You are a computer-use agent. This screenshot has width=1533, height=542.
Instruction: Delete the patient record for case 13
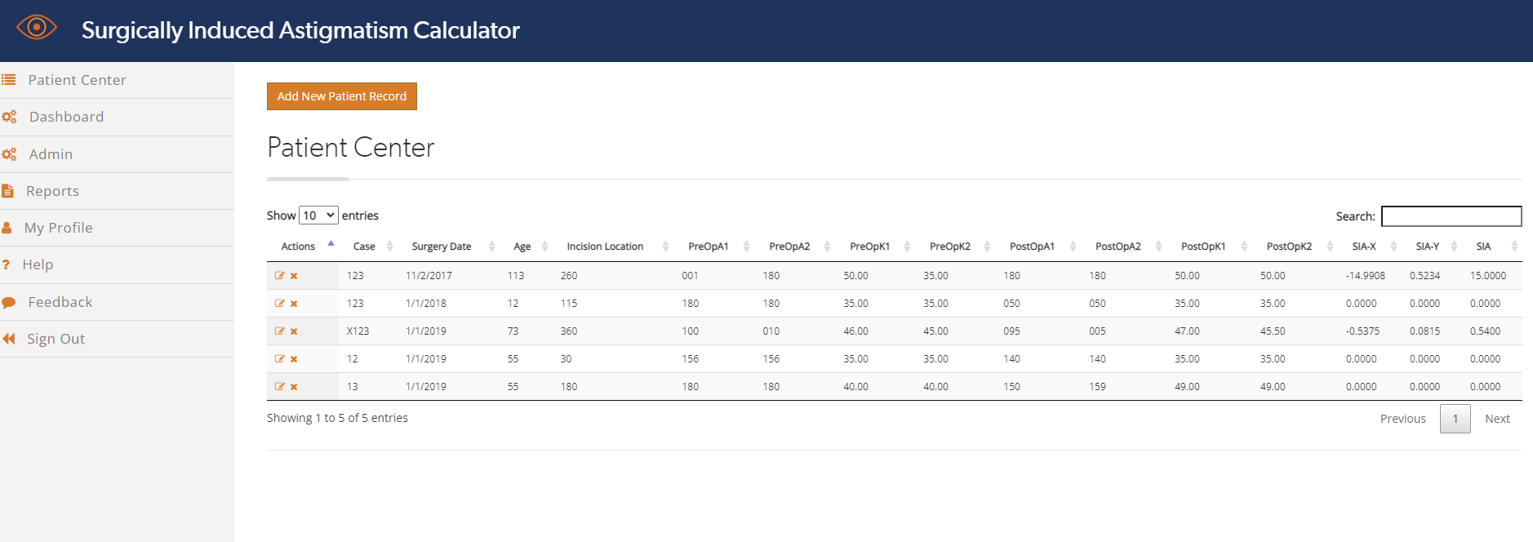point(294,387)
